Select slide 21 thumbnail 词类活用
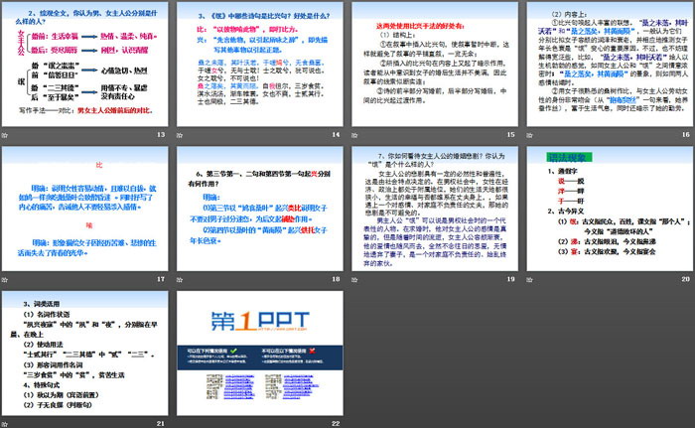Image resolution: width=695 pixels, height=428 pixels. click(x=84, y=354)
